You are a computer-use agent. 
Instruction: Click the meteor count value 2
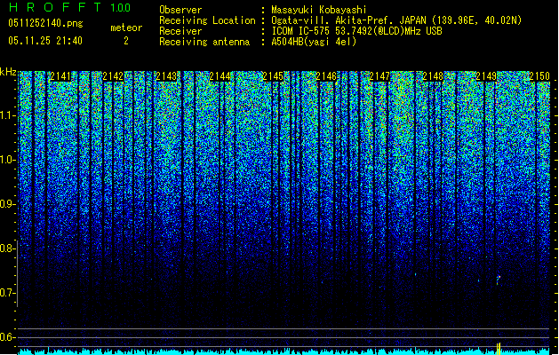pyautogui.click(x=126, y=41)
